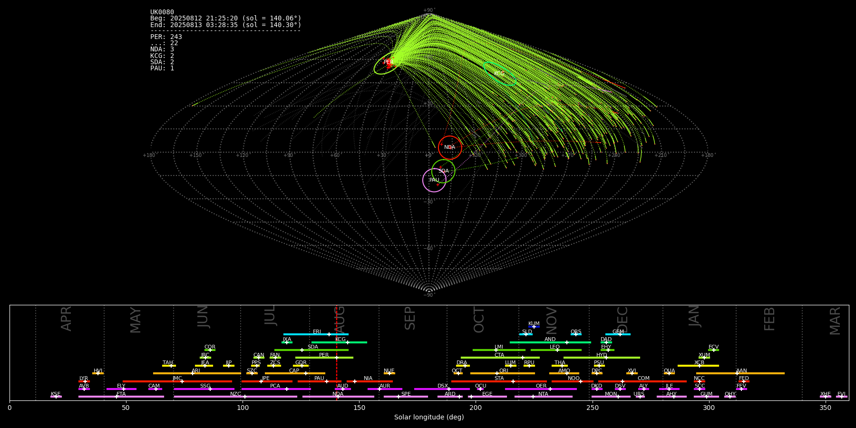Click the station ID text UK0080

tap(162, 12)
